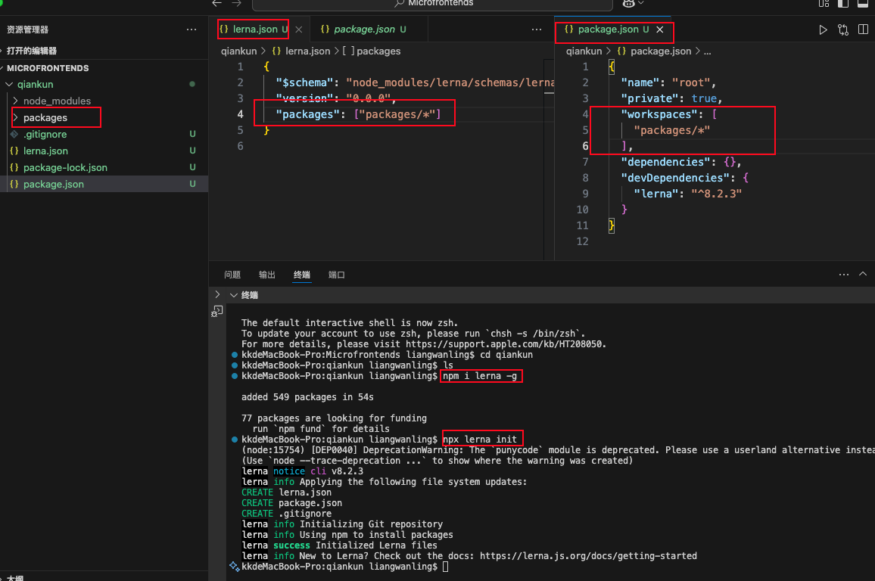Screen dimensions: 875x581
Task: Select the package.json tab in right editor group
Action: tap(607, 29)
